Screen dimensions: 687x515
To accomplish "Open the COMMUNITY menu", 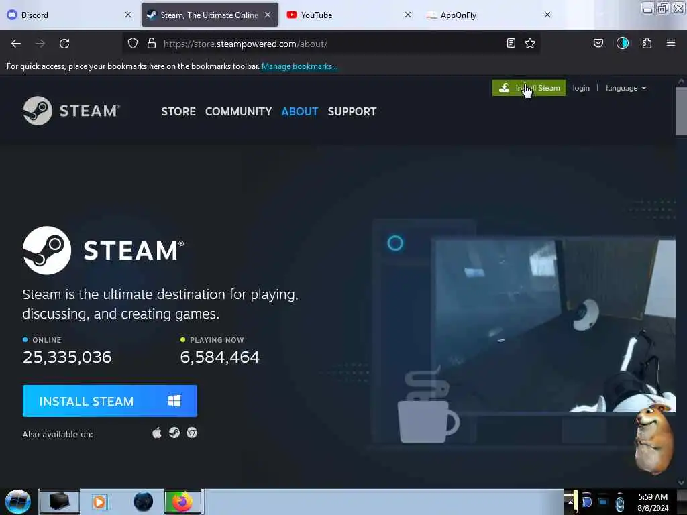I will 238,112.
